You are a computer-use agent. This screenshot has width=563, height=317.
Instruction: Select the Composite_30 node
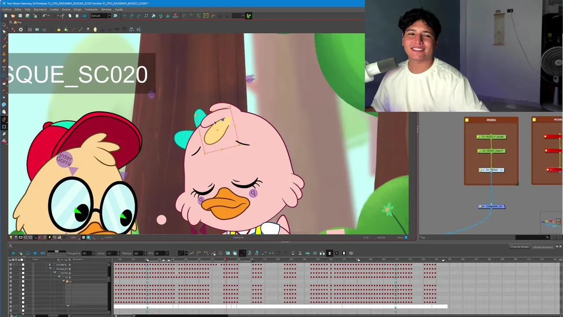492,206
